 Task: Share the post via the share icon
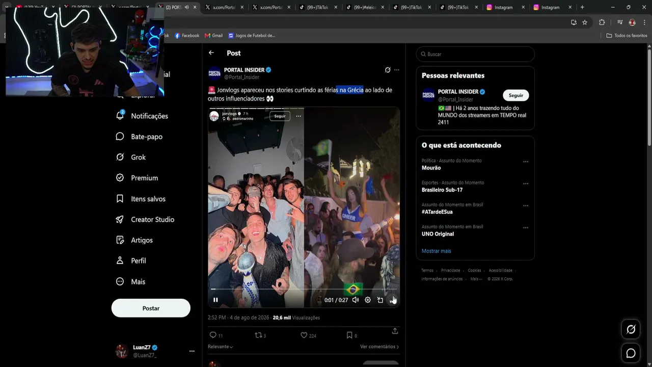[x=395, y=331]
